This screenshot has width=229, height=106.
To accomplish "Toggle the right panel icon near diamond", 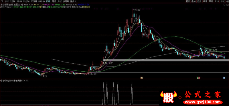I will pos(227,5).
